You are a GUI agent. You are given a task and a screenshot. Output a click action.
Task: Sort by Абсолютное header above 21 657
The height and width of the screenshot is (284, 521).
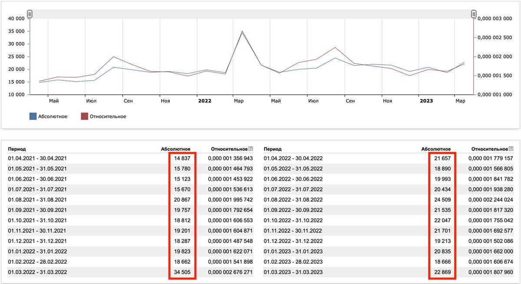coord(436,149)
